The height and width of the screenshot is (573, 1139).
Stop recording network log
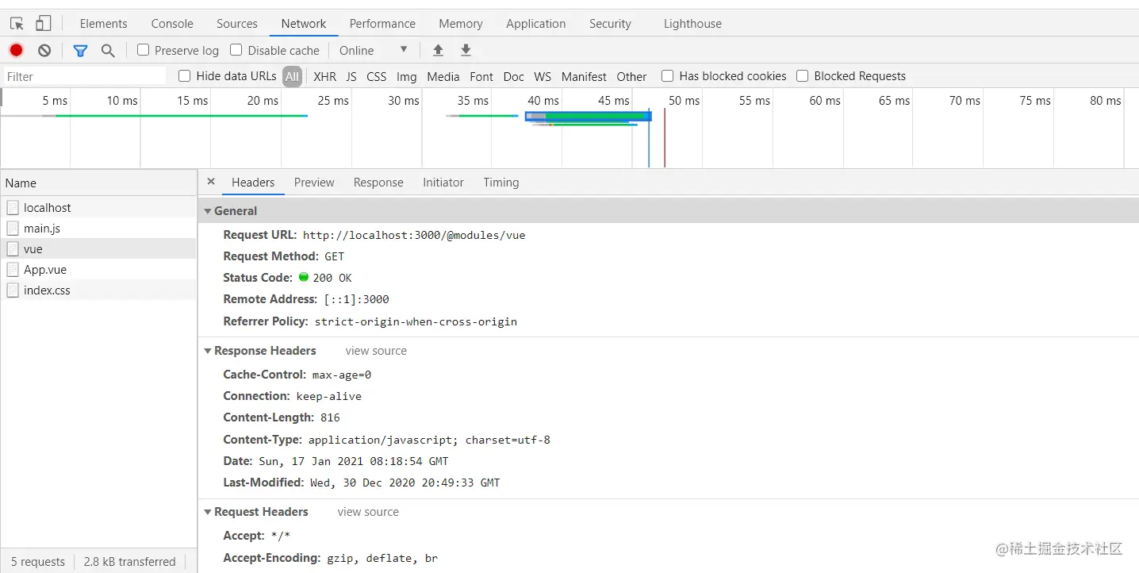16,50
